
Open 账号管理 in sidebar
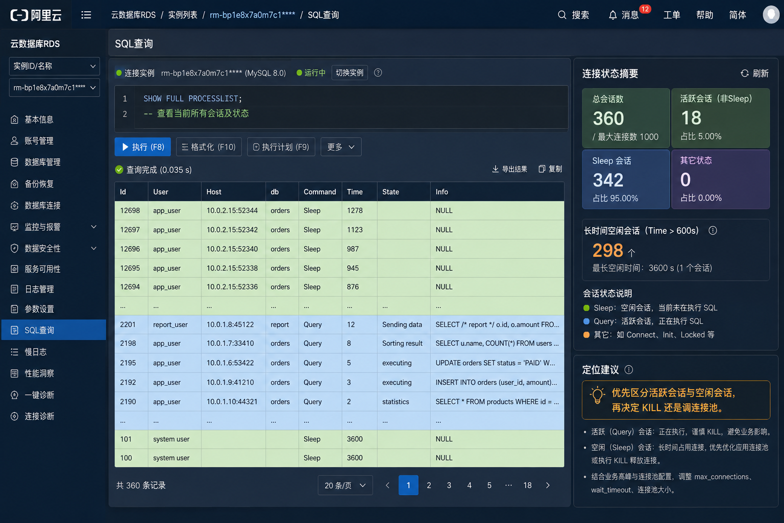pyautogui.click(x=54, y=140)
